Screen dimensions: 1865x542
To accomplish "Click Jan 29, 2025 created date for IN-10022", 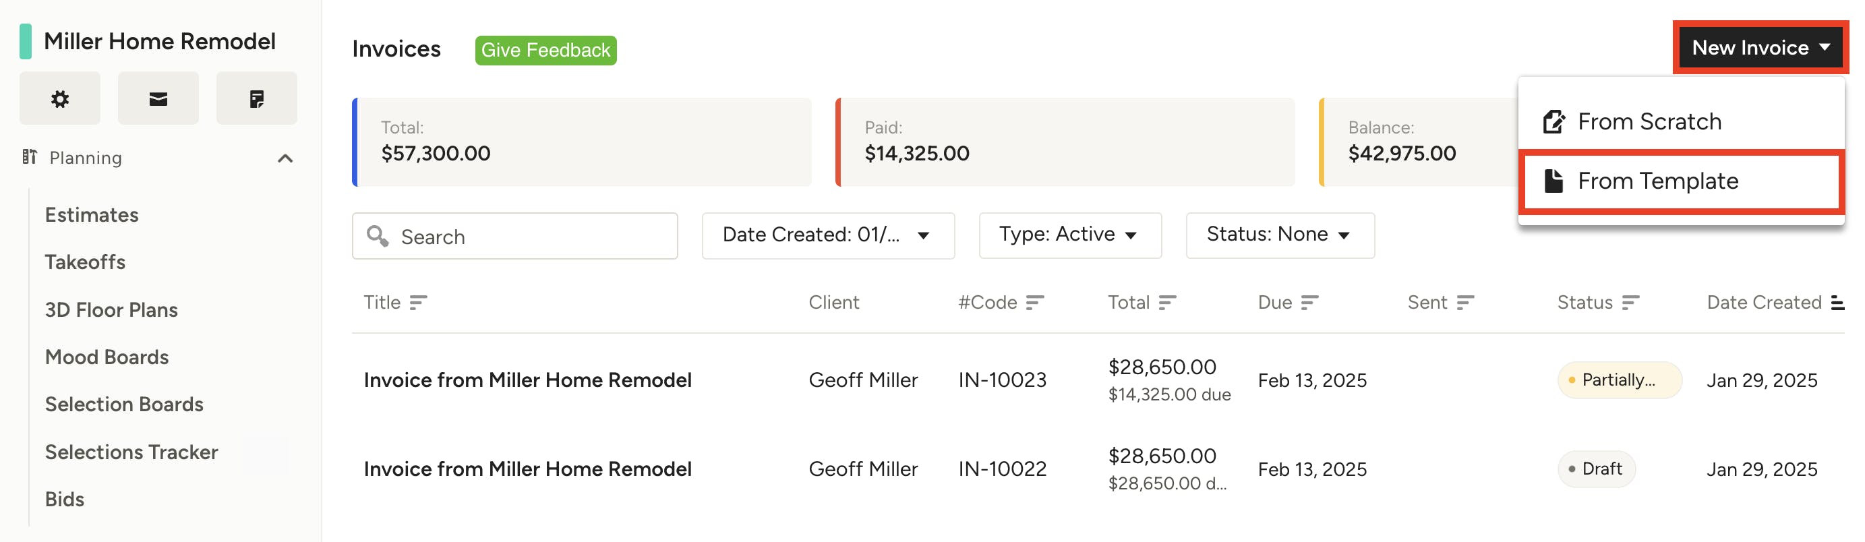I will coord(1761,469).
